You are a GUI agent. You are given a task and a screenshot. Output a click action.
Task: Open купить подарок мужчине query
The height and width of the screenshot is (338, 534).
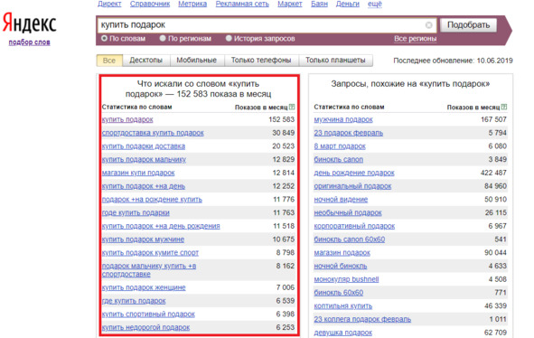point(143,239)
